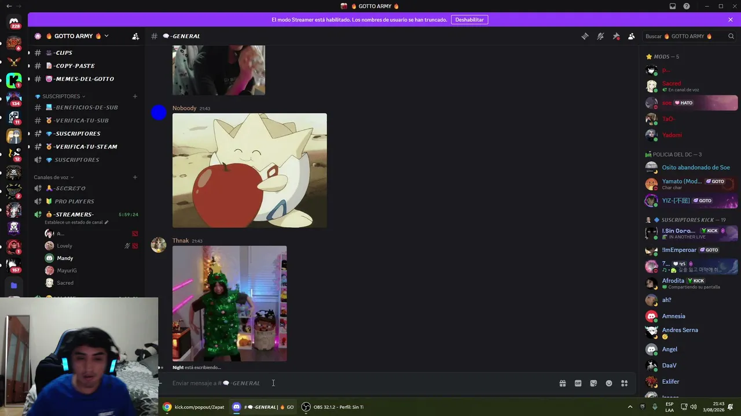
Task: Open the inbox icon in the title bar
Action: pos(673,6)
